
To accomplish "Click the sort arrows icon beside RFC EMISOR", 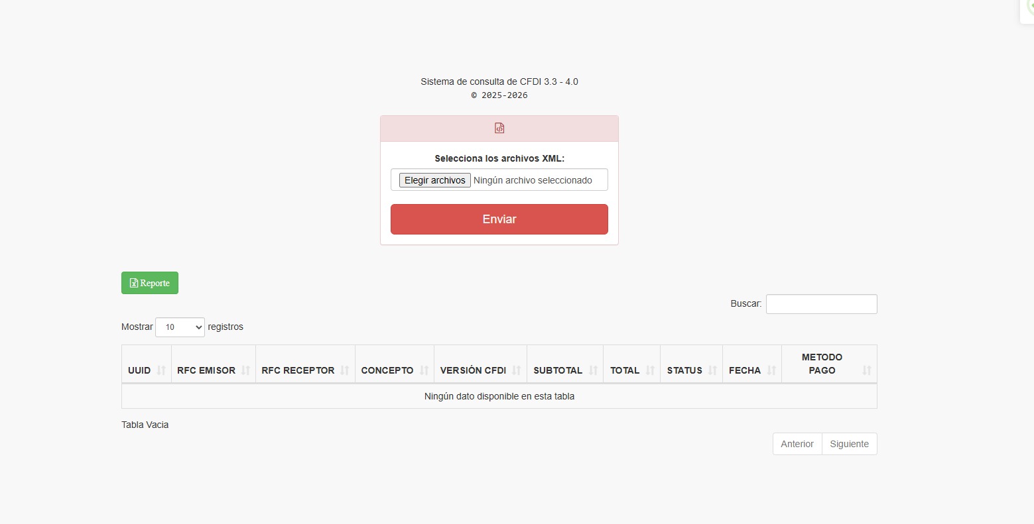I will tap(245, 370).
